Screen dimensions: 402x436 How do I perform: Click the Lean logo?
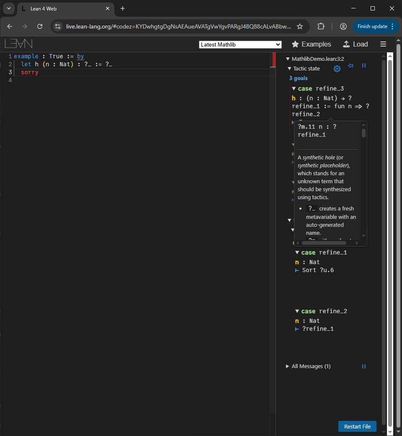pyautogui.click(x=18, y=44)
